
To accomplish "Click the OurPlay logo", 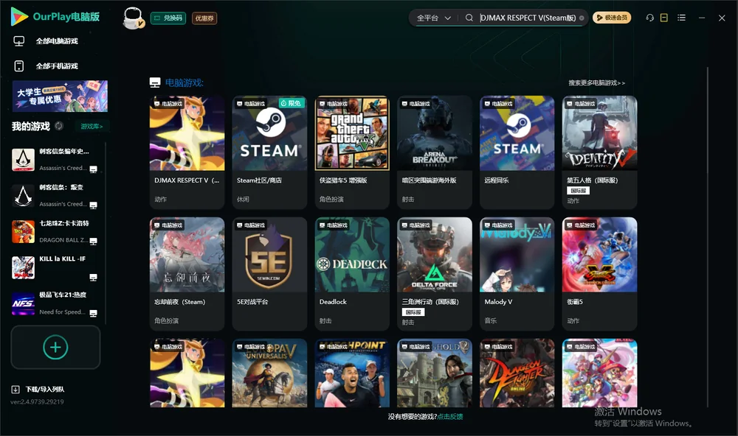I will [x=55, y=17].
